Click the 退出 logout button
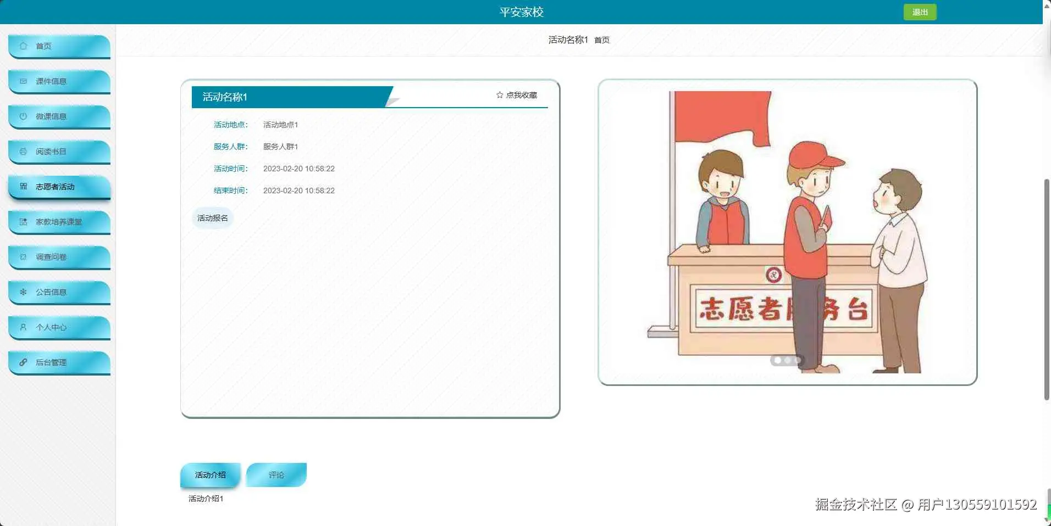 (920, 12)
